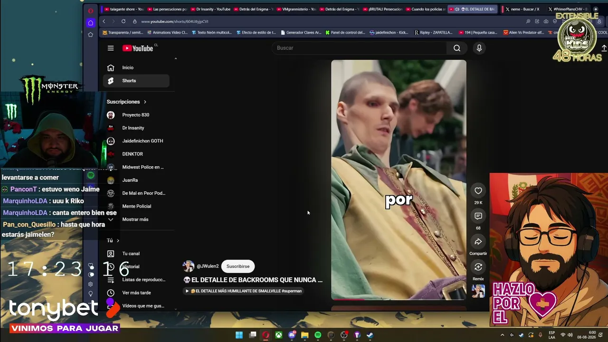Image resolution: width=608 pixels, height=342 pixels.
Task: Click the youtube.com address bar URL
Action: pos(175,21)
